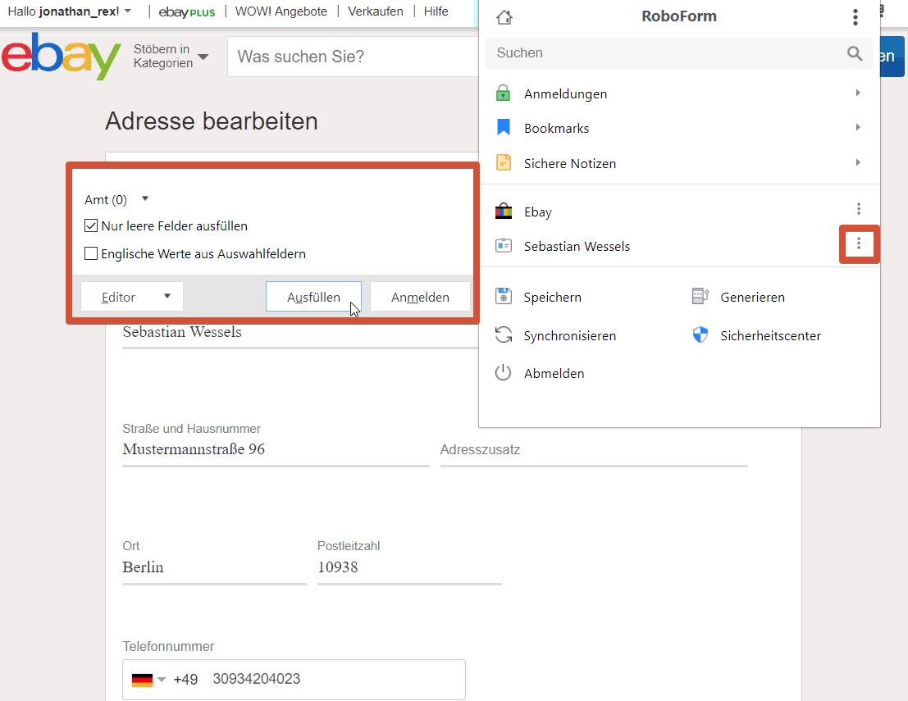This screenshot has width=908, height=701.
Task: Click the Abmelden power icon
Action: coord(504,373)
